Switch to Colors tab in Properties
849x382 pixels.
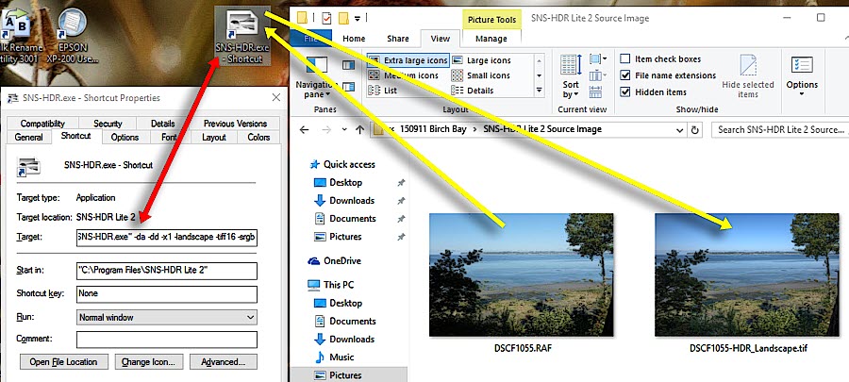258,138
